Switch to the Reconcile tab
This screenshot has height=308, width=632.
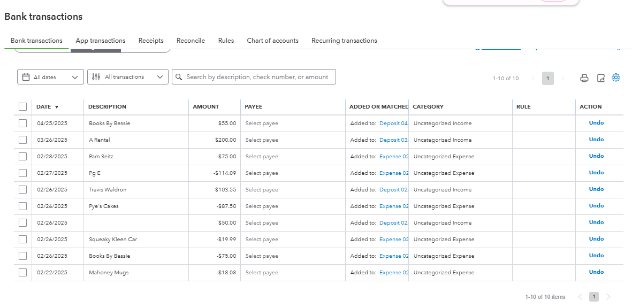point(191,41)
